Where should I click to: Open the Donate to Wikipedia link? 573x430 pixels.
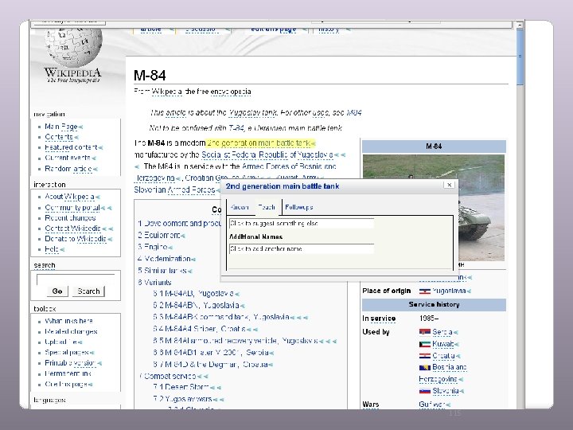(x=76, y=239)
